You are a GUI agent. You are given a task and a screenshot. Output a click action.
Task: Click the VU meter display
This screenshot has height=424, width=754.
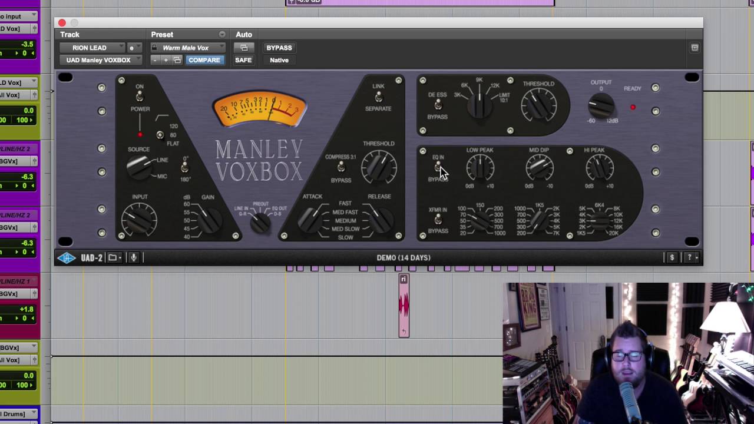[259, 109]
